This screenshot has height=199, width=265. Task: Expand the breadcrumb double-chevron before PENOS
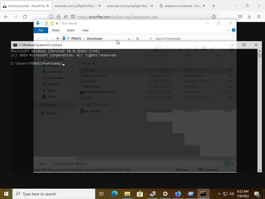click(x=68, y=38)
